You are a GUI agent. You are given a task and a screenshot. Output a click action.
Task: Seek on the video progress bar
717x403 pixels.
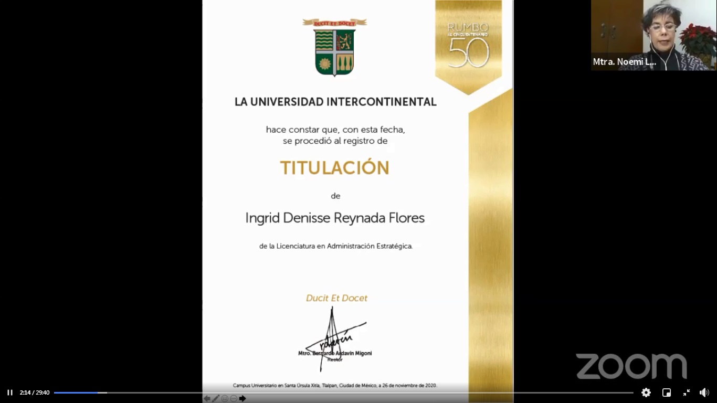(343, 393)
